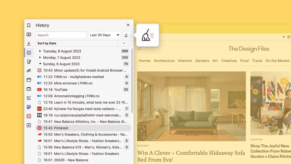The image size is (291, 164).
Task: Collapse Sunday, 6 August 2023 history
Action: coord(40,64)
